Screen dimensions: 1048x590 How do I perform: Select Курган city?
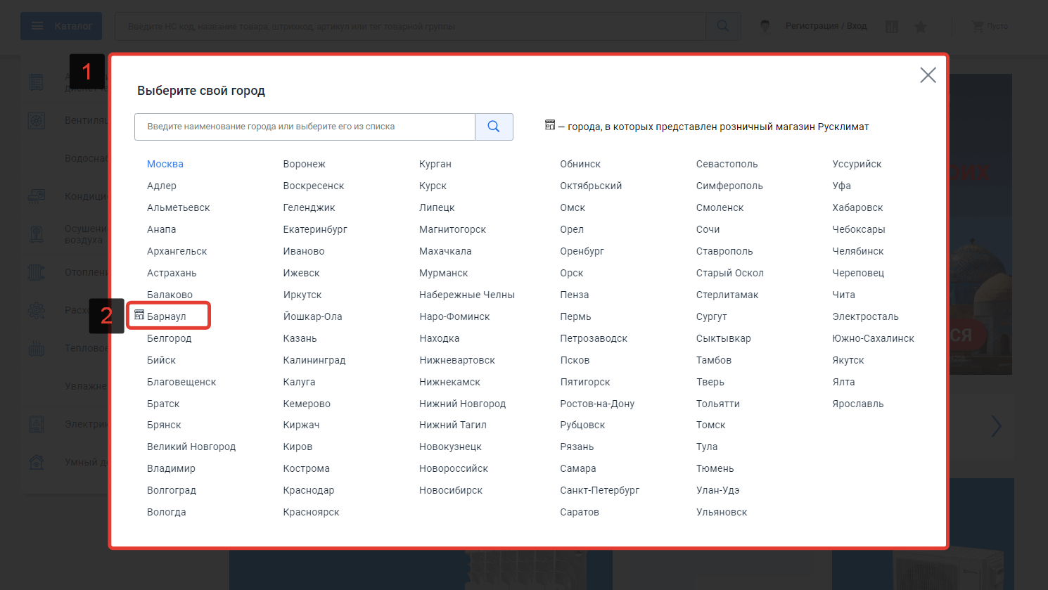click(435, 164)
